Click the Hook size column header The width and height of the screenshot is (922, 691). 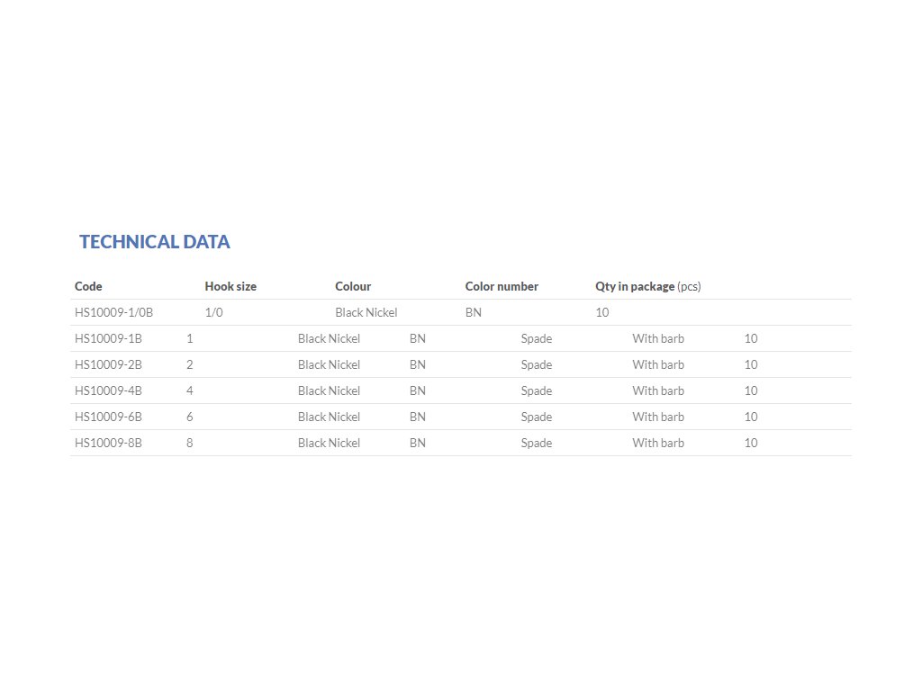click(x=230, y=286)
